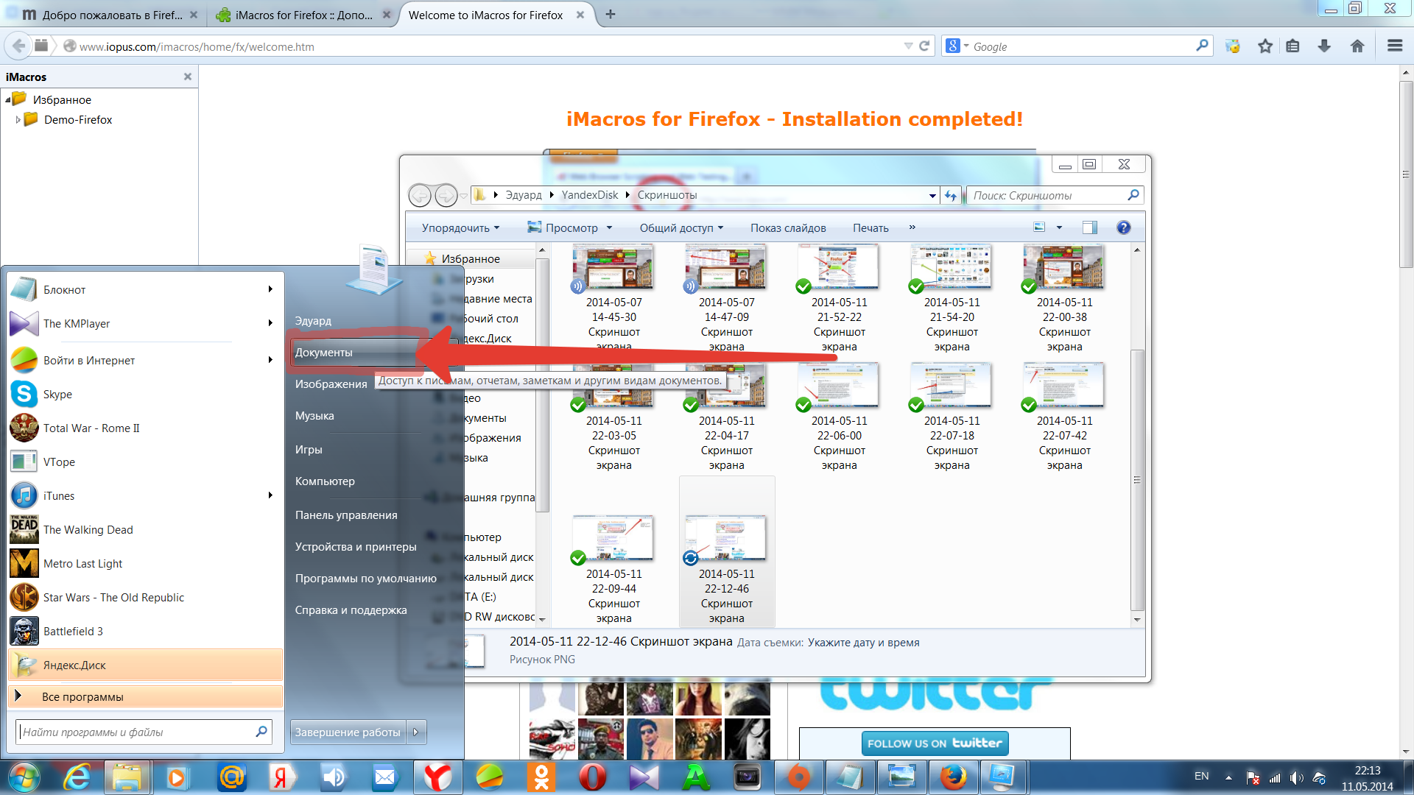Bookmark this page with the star icon
The height and width of the screenshot is (795, 1414).
(x=1265, y=46)
